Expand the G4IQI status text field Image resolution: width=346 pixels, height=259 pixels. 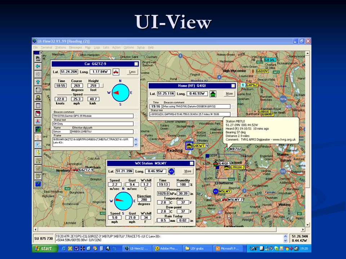(233, 114)
